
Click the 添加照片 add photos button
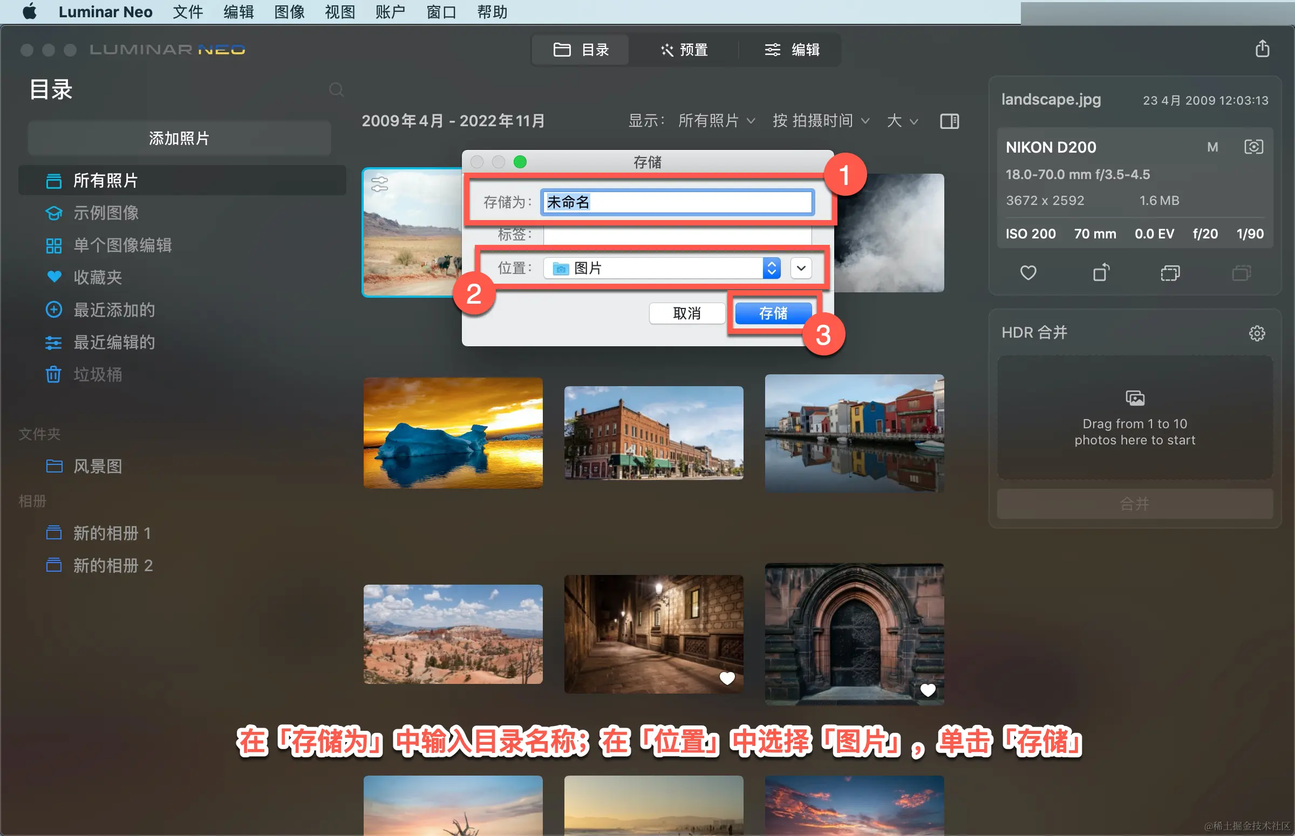(179, 139)
